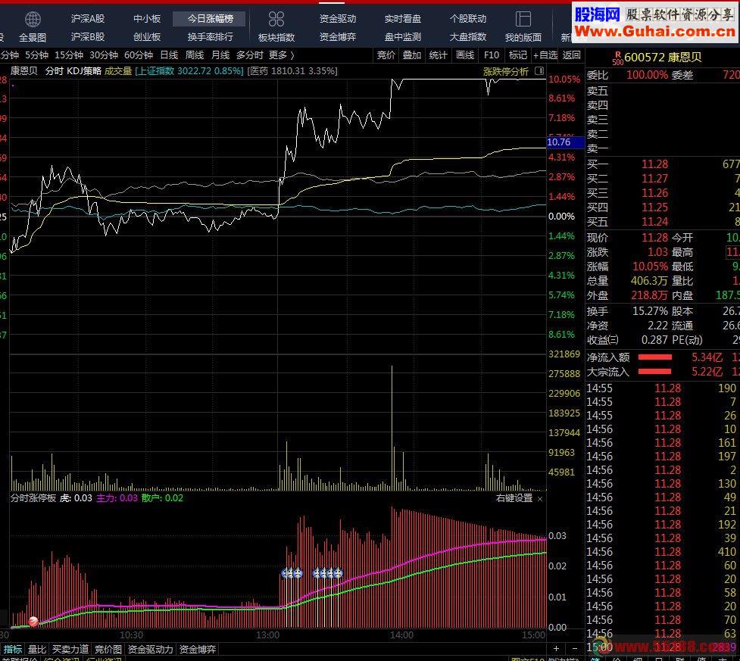Click the 涨跌停分析 link
This screenshot has width=740, height=661.
point(505,71)
